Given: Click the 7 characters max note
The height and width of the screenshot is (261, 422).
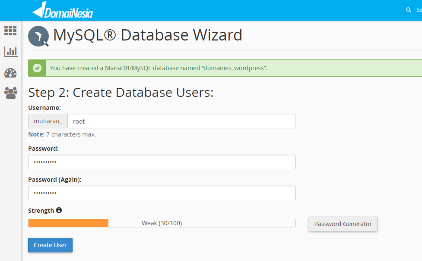Looking at the screenshot, I should point(62,134).
